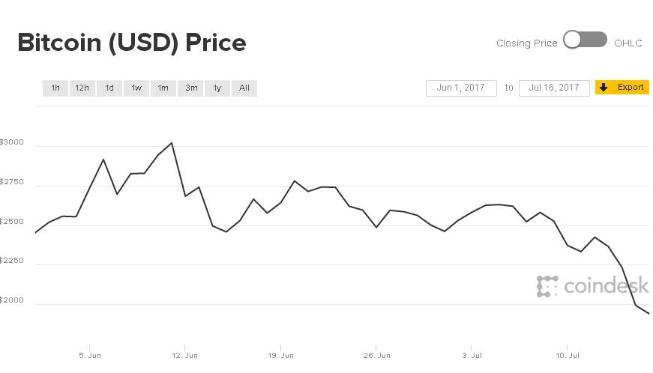
Task: Click the coindesk watermark text
Action: (606, 285)
